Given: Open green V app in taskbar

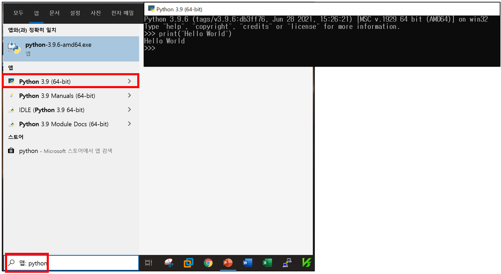Looking at the screenshot, I should (306, 263).
